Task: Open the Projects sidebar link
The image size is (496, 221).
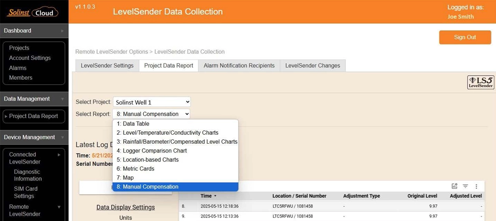Action: click(x=19, y=48)
